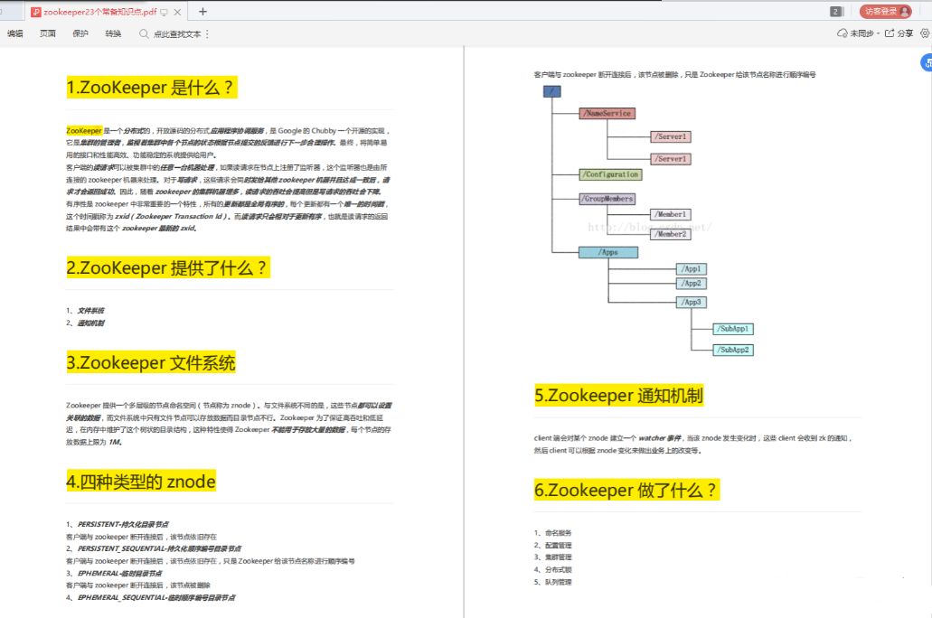Open the 转换 menu
Viewport: 932px width, 618px height.
click(x=113, y=33)
